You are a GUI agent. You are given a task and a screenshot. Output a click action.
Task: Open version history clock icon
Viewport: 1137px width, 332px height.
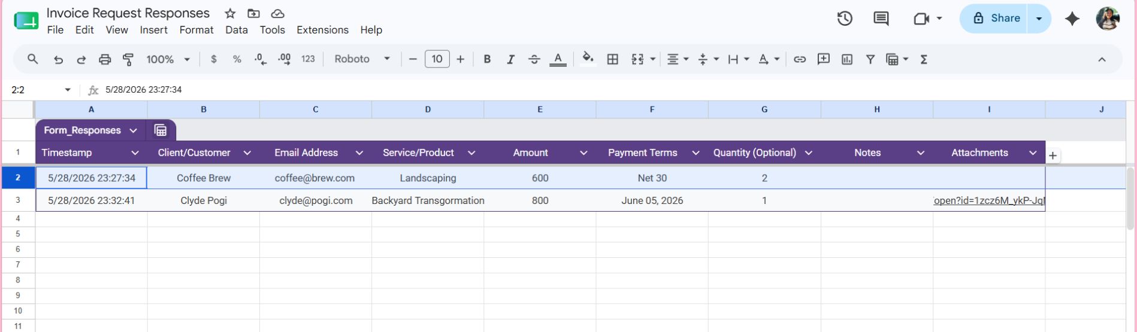[x=845, y=19]
